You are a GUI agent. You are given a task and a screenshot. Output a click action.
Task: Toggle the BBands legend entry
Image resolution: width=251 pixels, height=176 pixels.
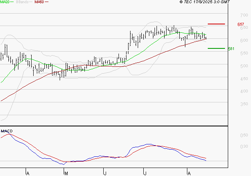[22, 2]
